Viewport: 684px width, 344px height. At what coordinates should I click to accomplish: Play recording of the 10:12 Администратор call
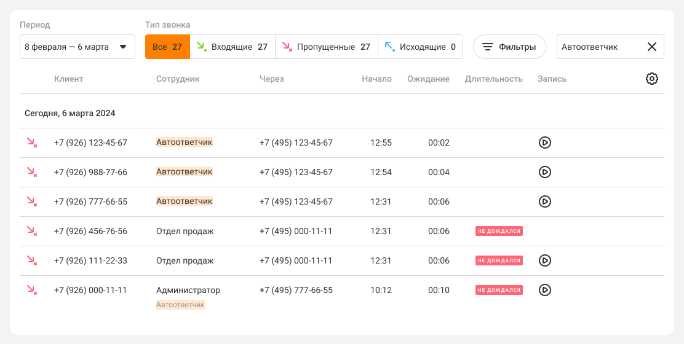coord(544,290)
